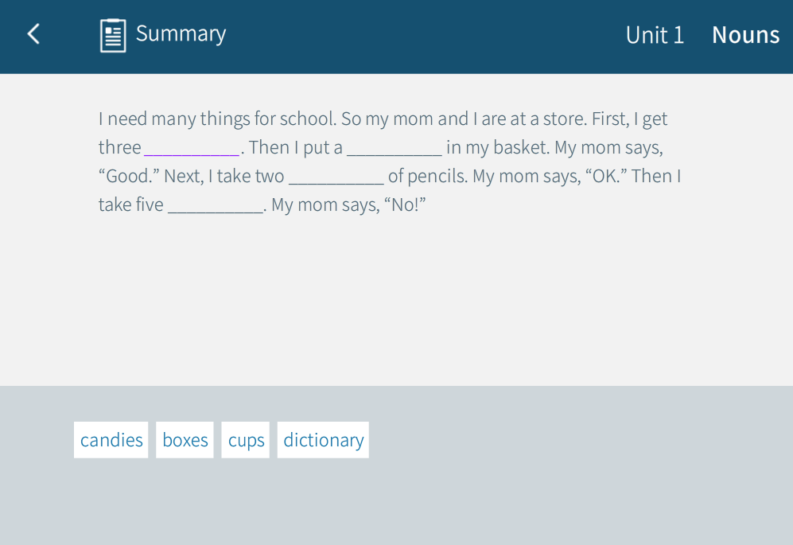793x545 pixels.
Task: Open the Unit 1 header item
Action: [x=655, y=35]
